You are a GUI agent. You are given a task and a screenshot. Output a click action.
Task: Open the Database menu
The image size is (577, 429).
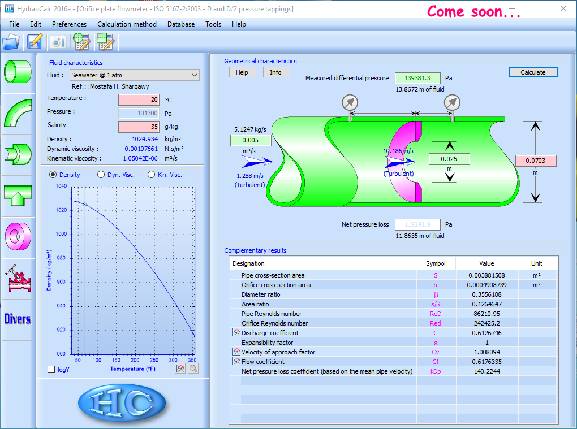[x=181, y=24]
